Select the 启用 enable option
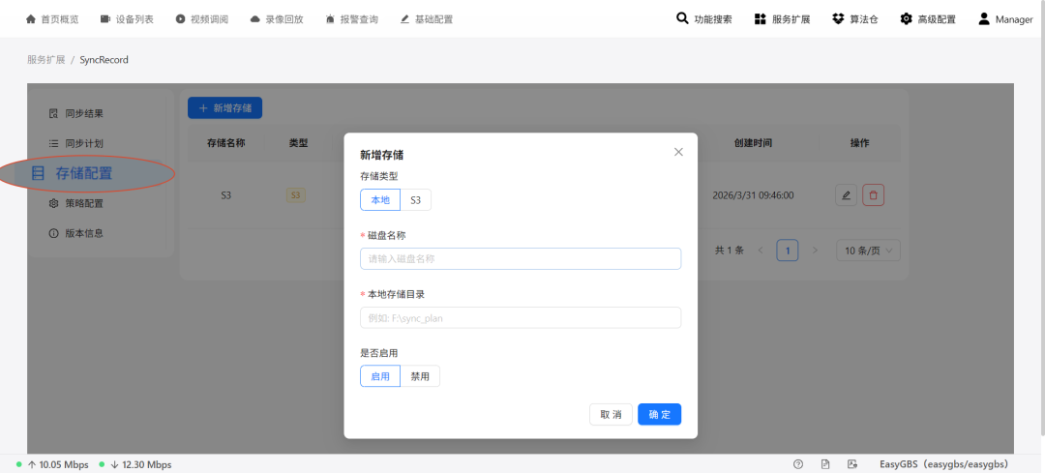Screen dimensions: 1045x473 pyautogui.click(x=380, y=375)
